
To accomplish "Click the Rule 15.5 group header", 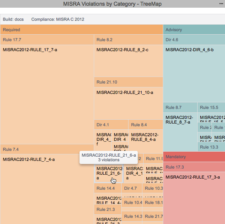I will 211,107.
